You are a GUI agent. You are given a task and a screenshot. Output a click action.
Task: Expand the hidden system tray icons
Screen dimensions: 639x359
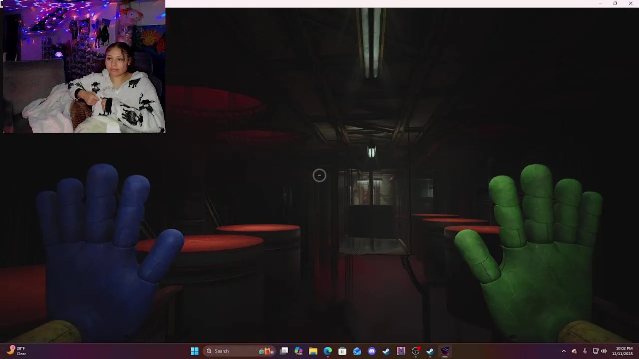click(564, 351)
